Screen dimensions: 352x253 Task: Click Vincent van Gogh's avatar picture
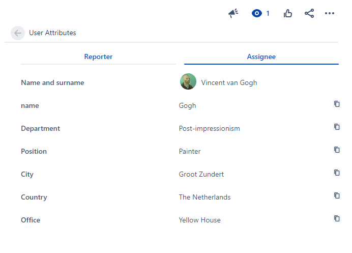(188, 82)
